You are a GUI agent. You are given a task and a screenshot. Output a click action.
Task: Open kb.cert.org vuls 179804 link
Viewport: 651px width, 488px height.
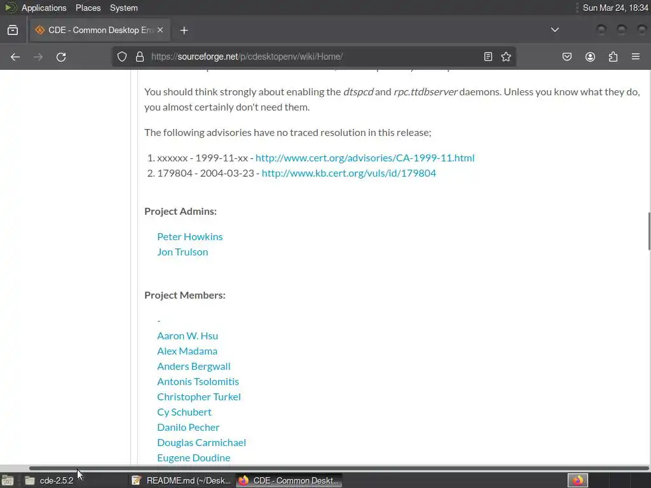point(349,173)
